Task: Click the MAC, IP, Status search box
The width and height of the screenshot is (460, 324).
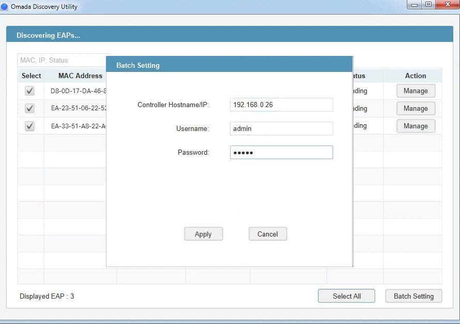Action: pyautogui.click(x=62, y=60)
